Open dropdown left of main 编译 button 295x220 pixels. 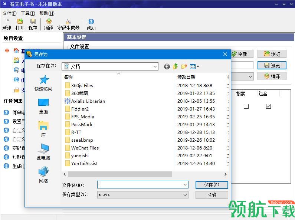pos(250,76)
